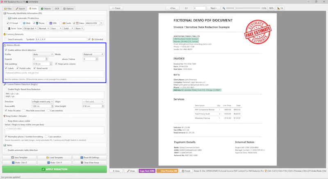Click the currency Symbols input field
Image resolution: width=328 pixels, height=179 pixels.
click(61, 39)
